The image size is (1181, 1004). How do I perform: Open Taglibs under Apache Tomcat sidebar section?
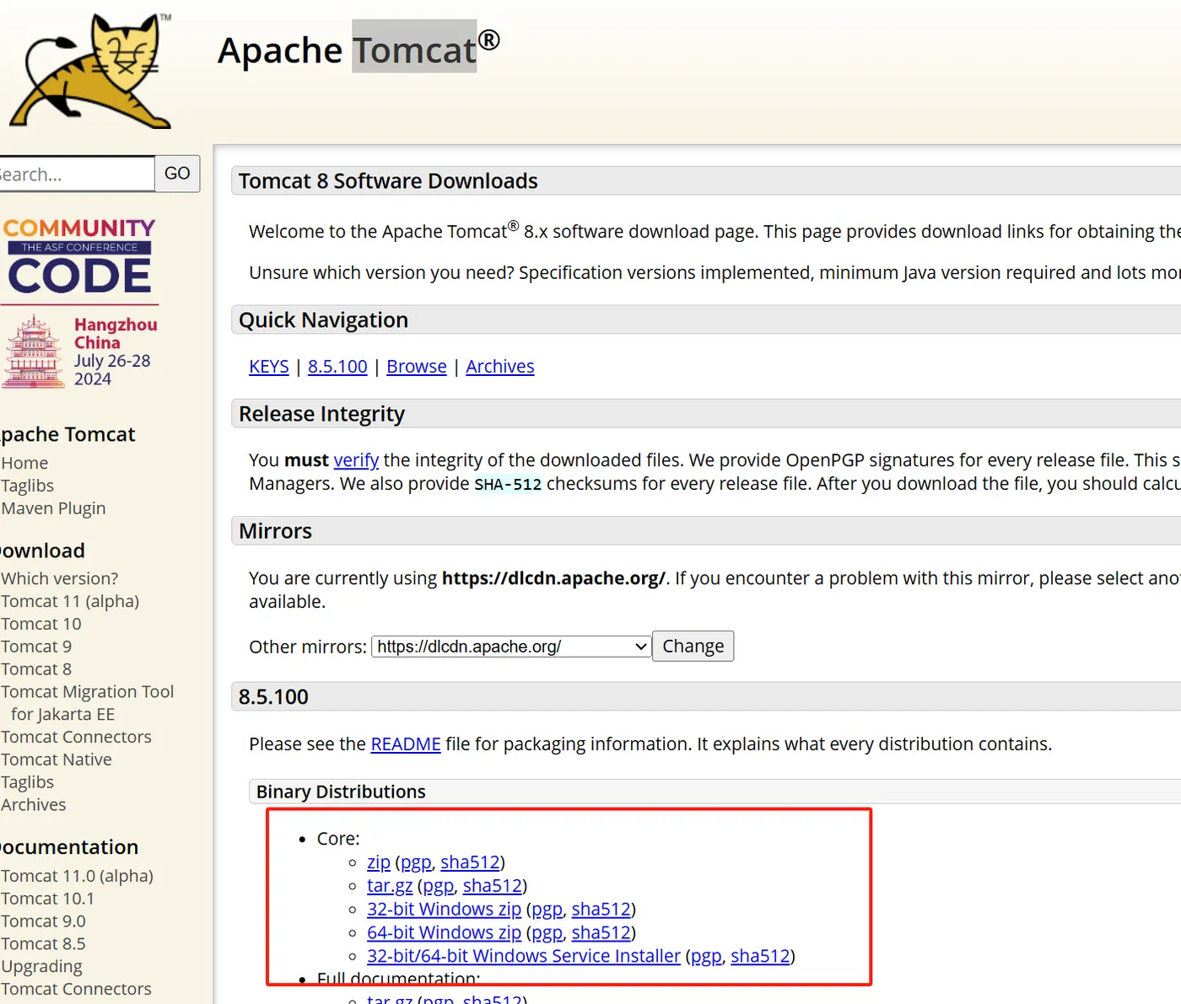pos(27,486)
